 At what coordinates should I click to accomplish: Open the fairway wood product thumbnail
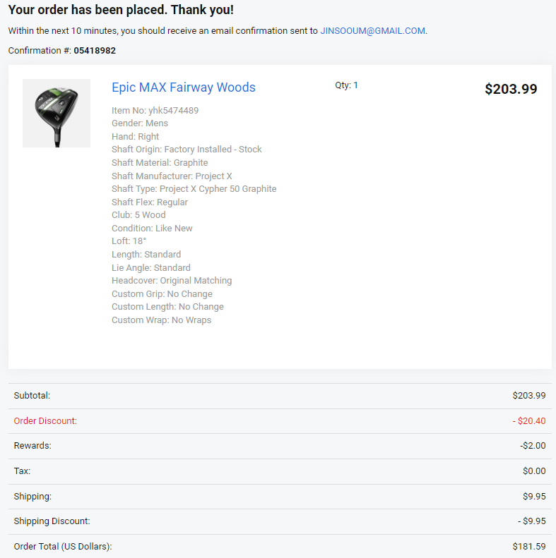click(57, 113)
